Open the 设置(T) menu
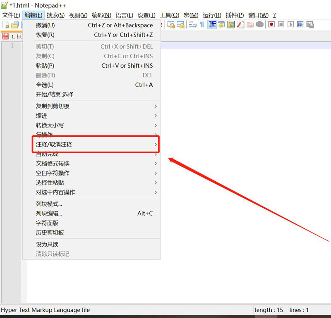 point(146,15)
